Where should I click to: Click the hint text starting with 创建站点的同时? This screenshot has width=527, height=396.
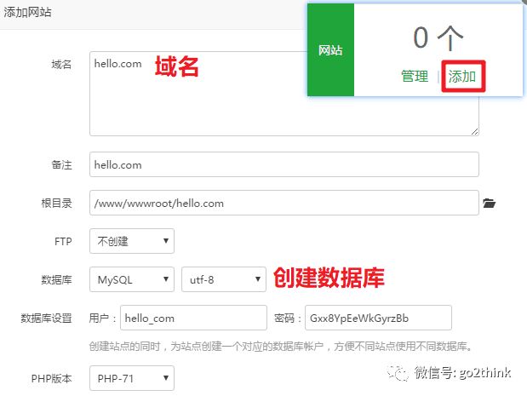[x=281, y=347]
